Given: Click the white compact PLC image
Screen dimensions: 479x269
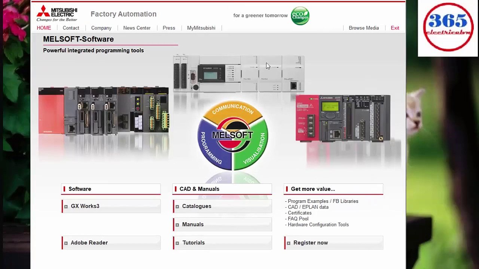Looking at the screenshot, I should pyautogui.click(x=238, y=74).
